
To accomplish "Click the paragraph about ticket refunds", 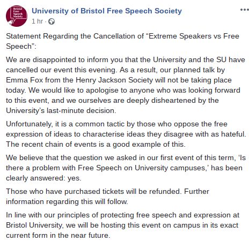I will (107, 197).
